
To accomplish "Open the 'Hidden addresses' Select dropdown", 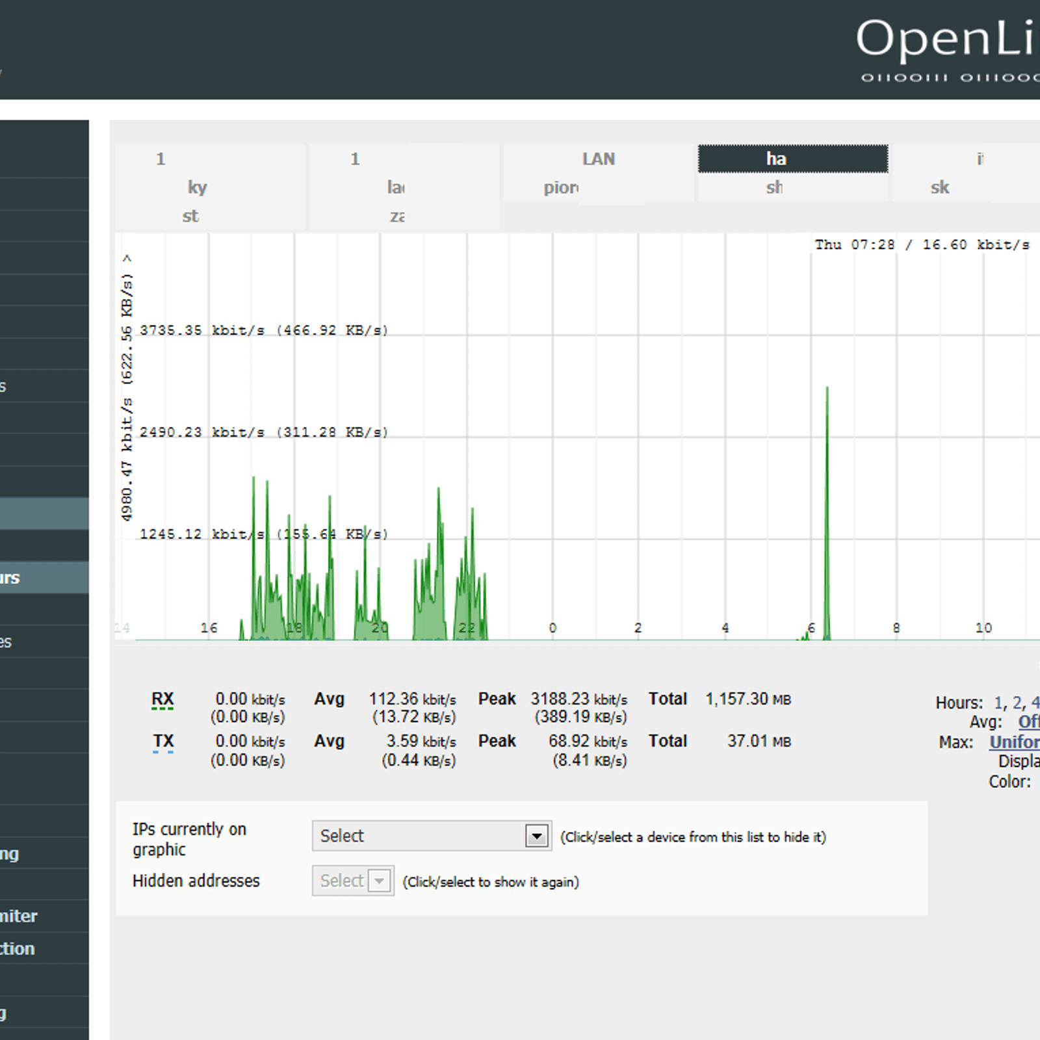I will [353, 881].
